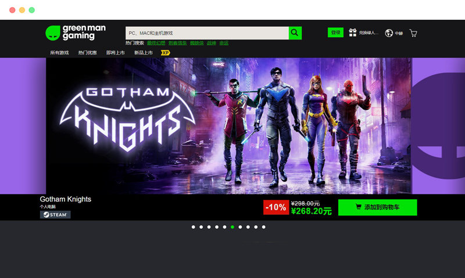Select the second carousel dot
The image size is (465, 278).
point(201,227)
